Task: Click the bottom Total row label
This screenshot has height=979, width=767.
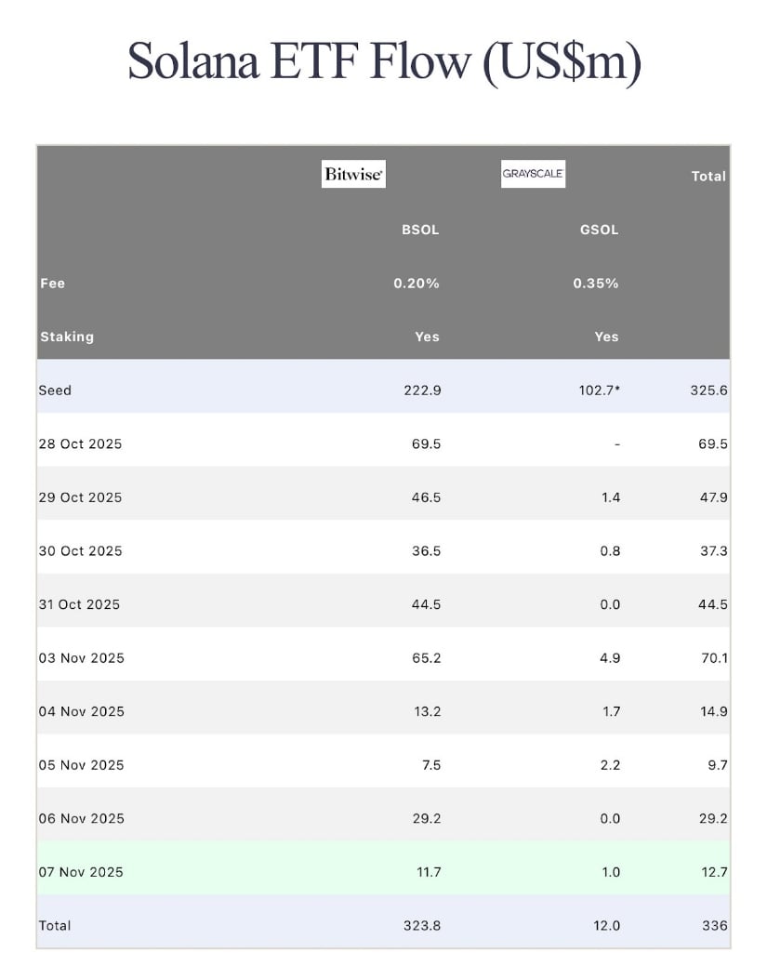Action: 55,926
